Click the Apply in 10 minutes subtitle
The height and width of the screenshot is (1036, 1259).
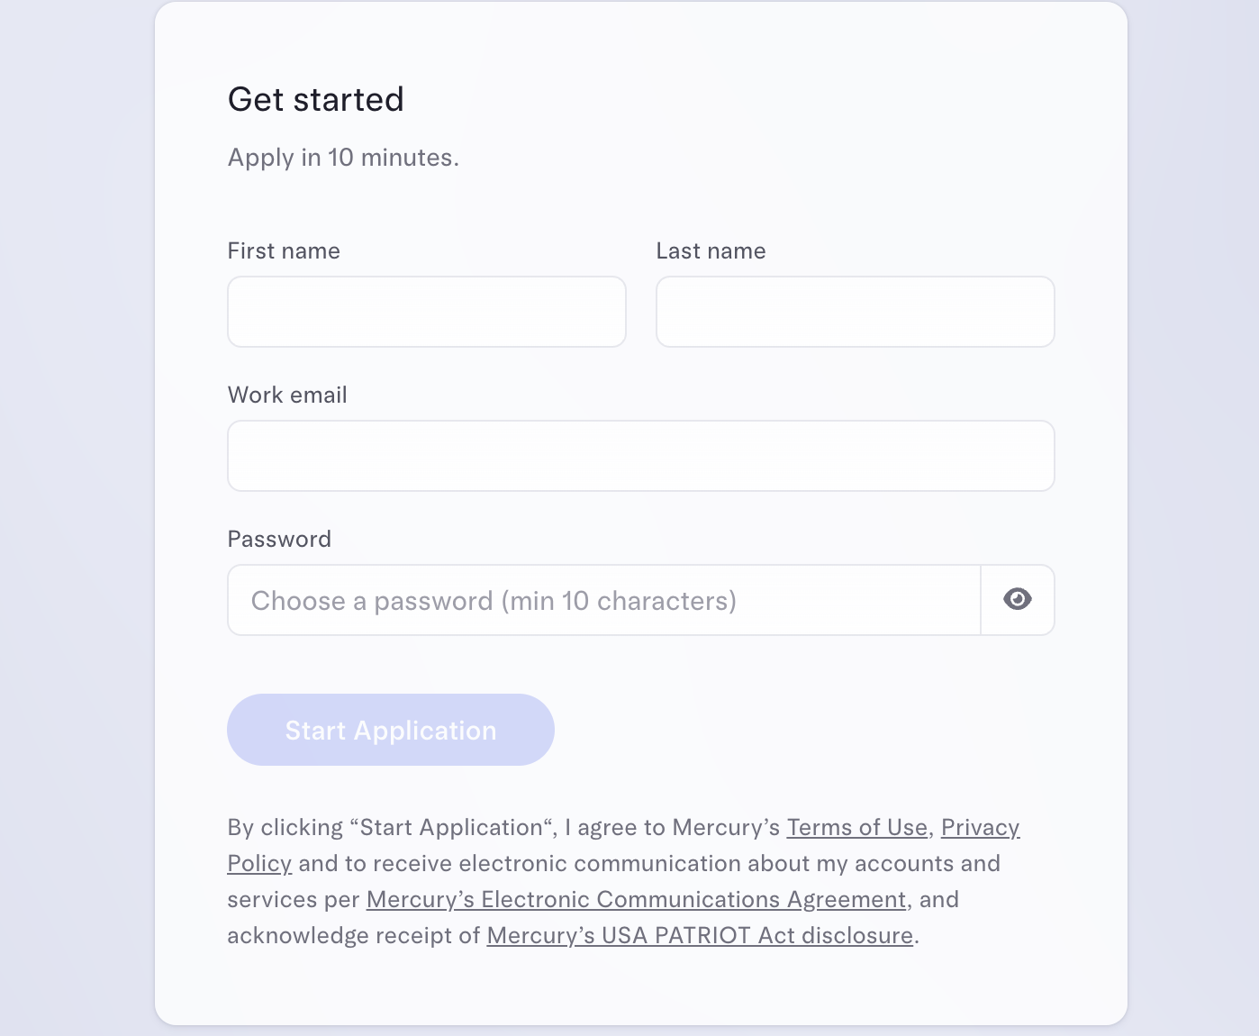(343, 158)
